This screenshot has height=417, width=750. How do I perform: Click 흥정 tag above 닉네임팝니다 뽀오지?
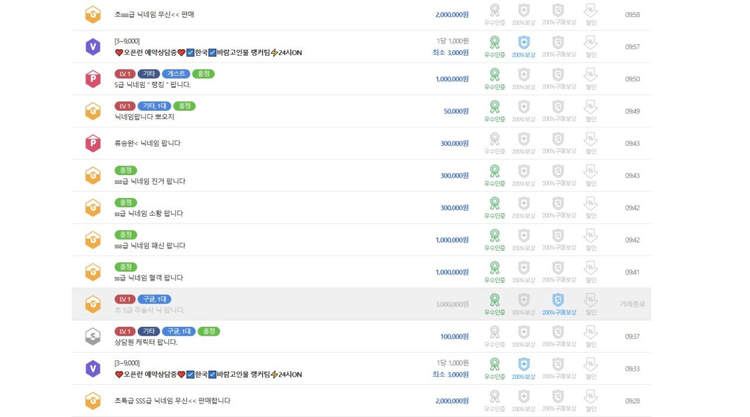click(184, 106)
